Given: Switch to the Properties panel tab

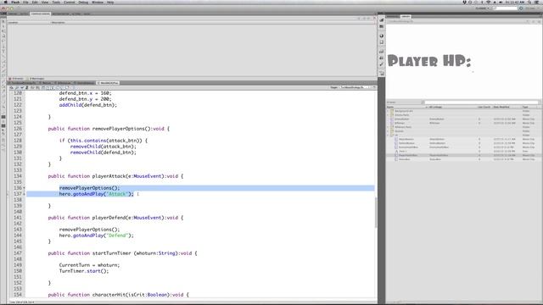Looking at the screenshot, I should pos(393,16).
